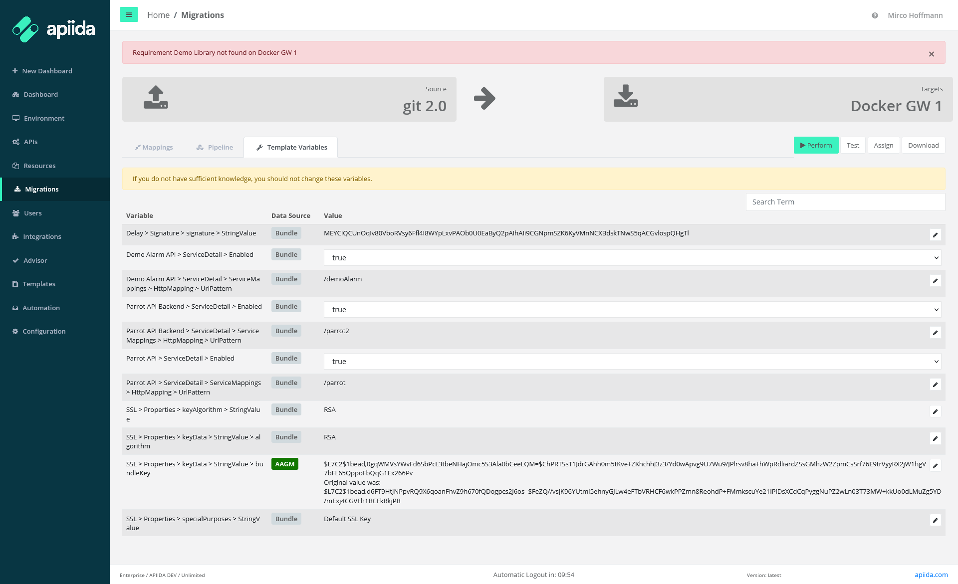The image size is (958, 584).
Task: Click the help question mark icon
Action: coord(875,15)
